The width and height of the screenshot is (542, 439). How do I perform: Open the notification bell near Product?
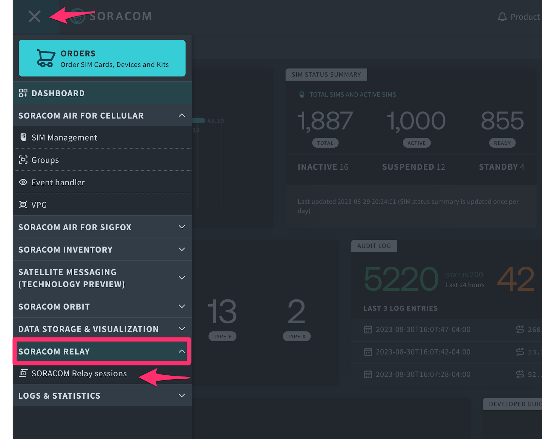point(502,16)
